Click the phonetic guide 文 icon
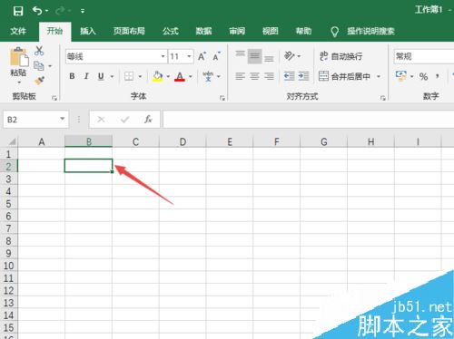The height and width of the screenshot is (339, 454). tap(208, 76)
